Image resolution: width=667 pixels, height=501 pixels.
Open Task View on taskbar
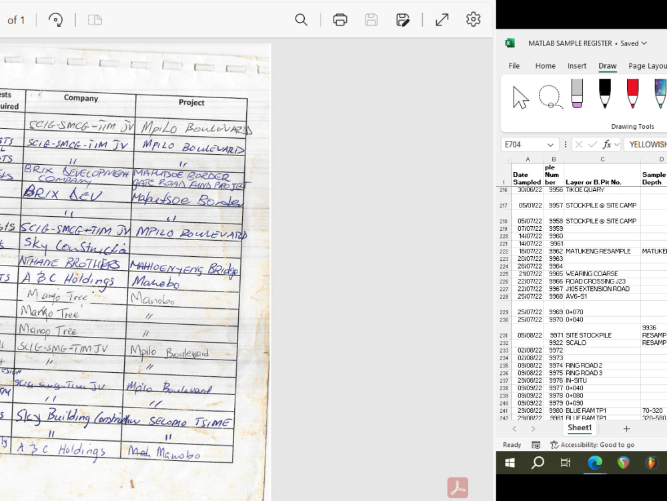[566, 462]
